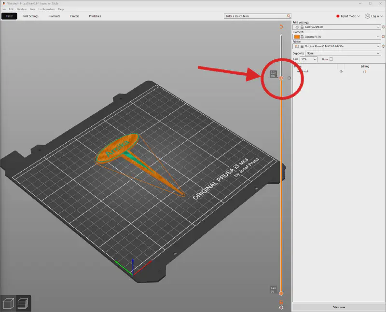This screenshot has height=312, width=386.
Task: Edit filament preset gear icon
Action: pyautogui.click(x=383, y=37)
